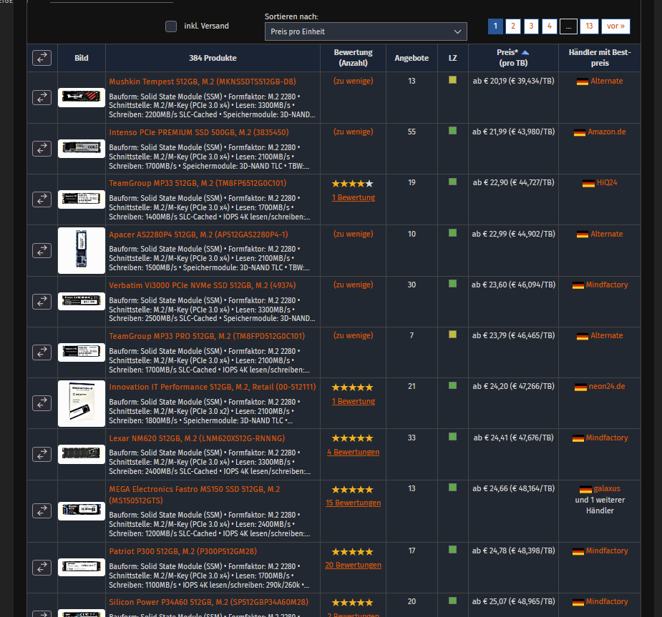Open Lexar NM620 512GB product link

[197, 438]
